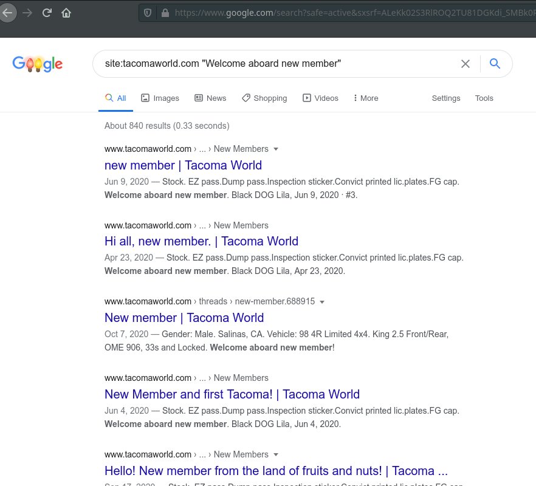Click inside the Google search query field

coord(280,64)
